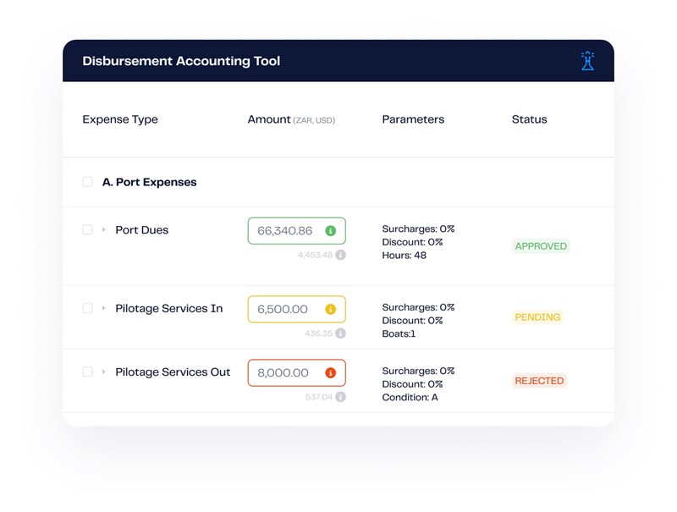Check the Port Dues row checkbox

pos(87,230)
